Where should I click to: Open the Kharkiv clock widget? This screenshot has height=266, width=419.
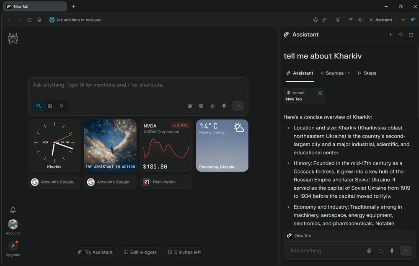tap(54, 145)
